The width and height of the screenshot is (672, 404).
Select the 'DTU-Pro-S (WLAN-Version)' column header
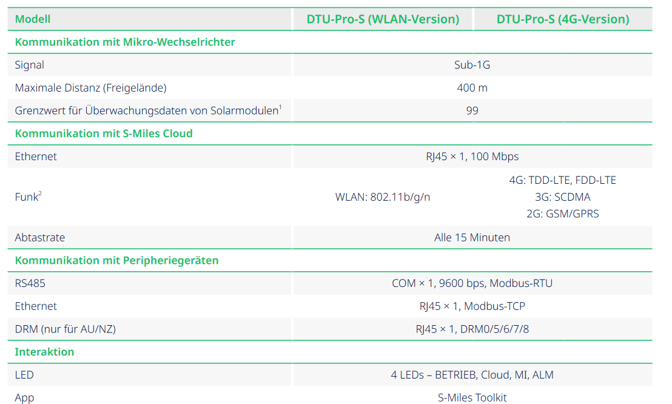point(383,19)
